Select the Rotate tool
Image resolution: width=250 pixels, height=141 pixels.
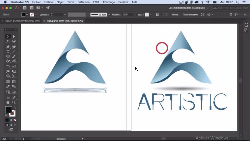pos(8,66)
